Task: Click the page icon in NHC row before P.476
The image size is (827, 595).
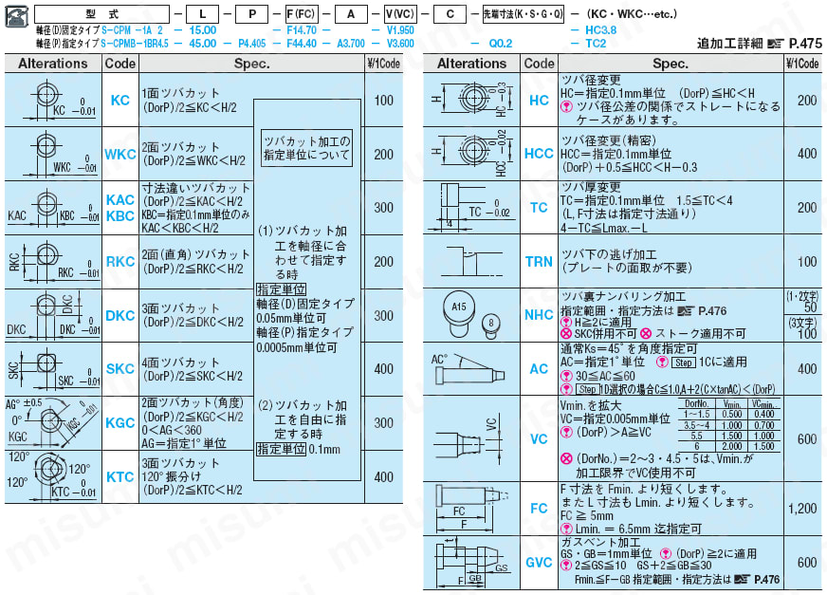Action: coord(685,311)
